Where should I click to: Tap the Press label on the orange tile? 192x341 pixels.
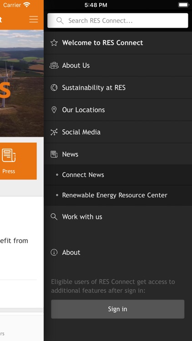[x=9, y=171]
